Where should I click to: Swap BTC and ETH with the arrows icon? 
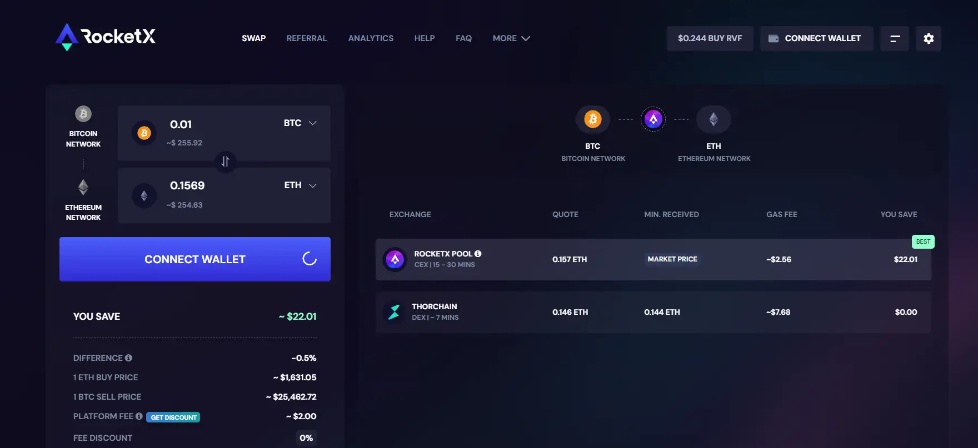225,162
